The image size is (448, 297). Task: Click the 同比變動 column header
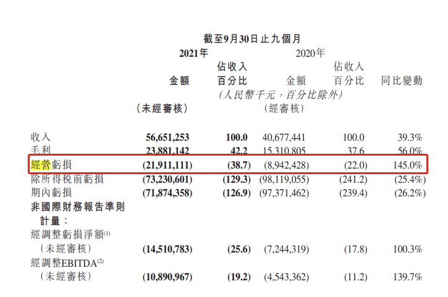point(402,81)
